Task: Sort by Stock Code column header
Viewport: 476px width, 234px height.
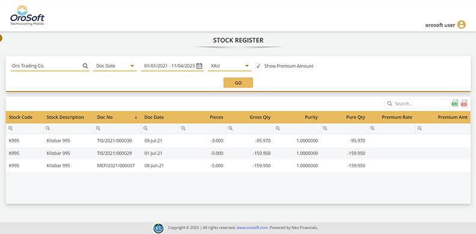Action: 20,117
